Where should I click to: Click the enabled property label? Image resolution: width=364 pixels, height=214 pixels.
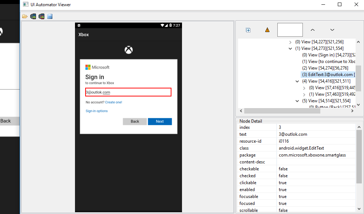(x=247, y=190)
